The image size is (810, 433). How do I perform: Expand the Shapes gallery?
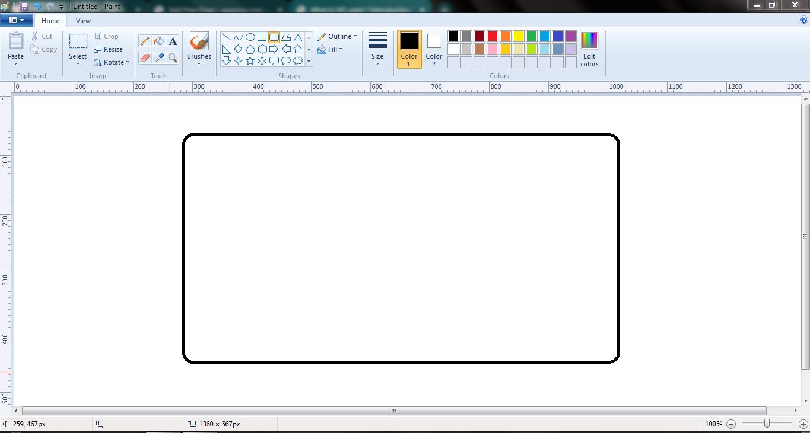309,60
